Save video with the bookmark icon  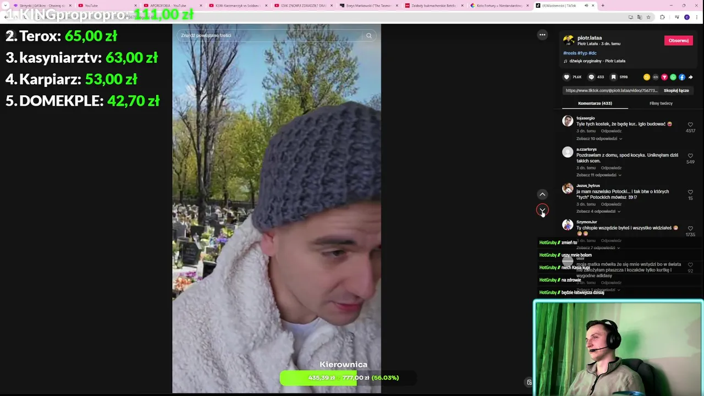(613, 77)
